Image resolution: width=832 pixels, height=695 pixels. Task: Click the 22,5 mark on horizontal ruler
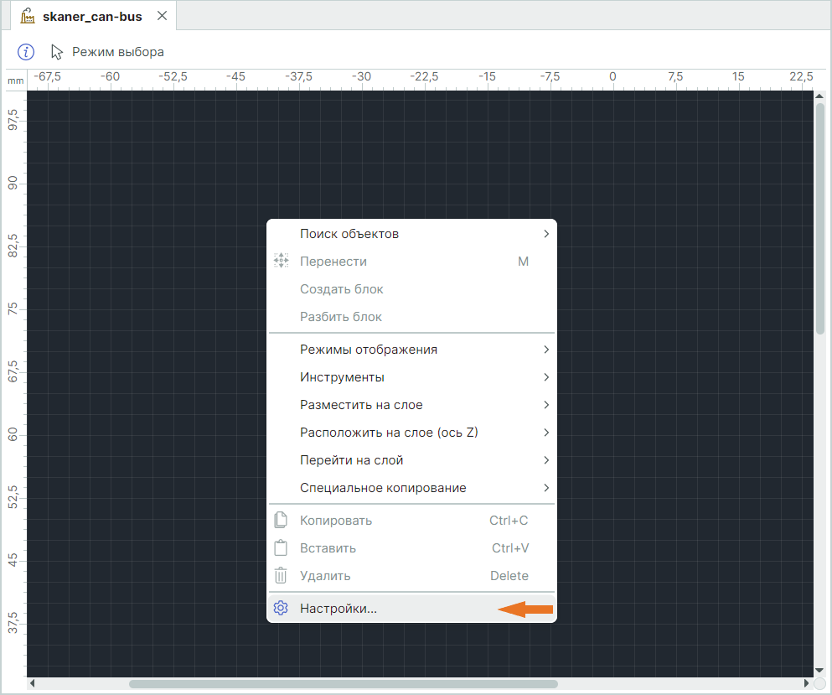801,76
